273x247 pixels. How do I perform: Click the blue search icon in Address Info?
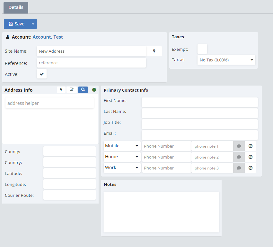83,90
